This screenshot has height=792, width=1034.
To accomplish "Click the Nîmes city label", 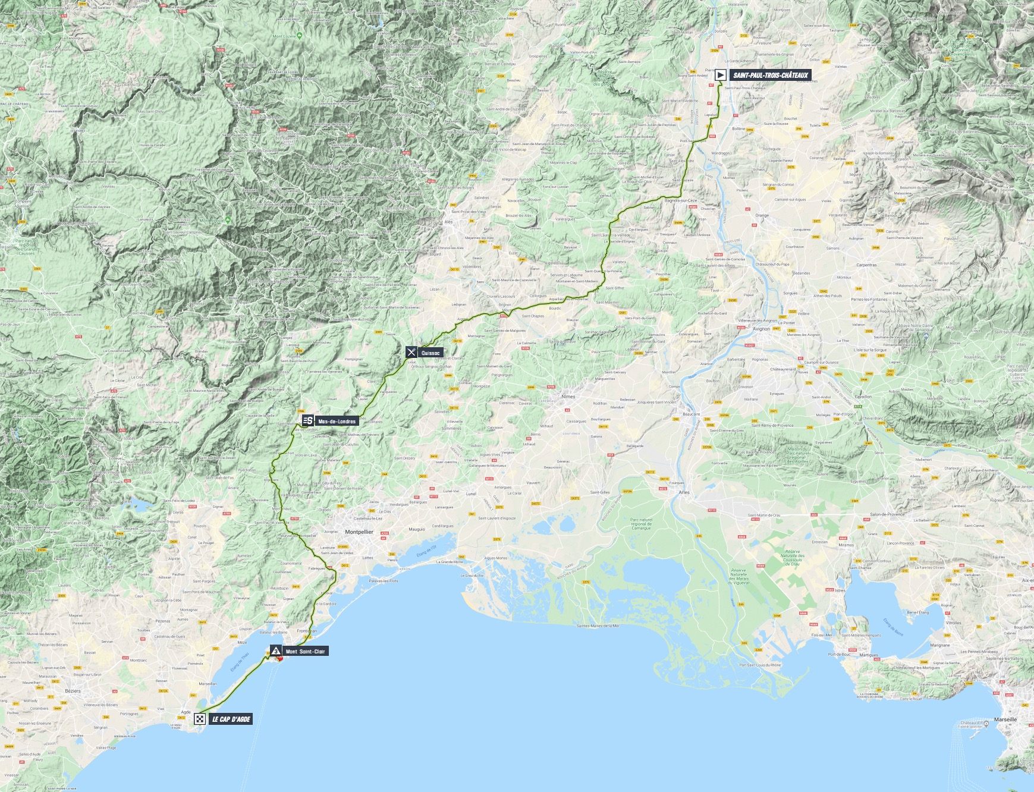I will click(568, 397).
